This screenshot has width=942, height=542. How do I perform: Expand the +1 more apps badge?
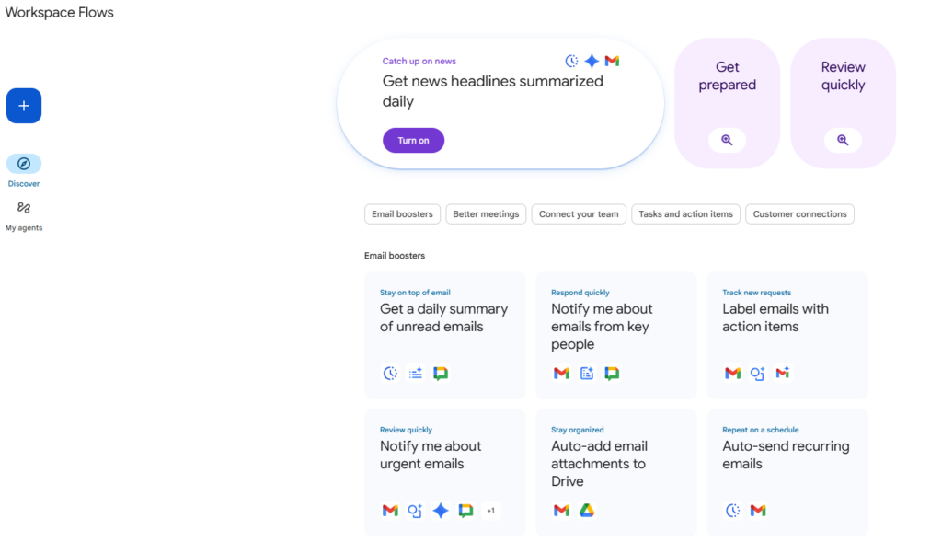coord(490,510)
